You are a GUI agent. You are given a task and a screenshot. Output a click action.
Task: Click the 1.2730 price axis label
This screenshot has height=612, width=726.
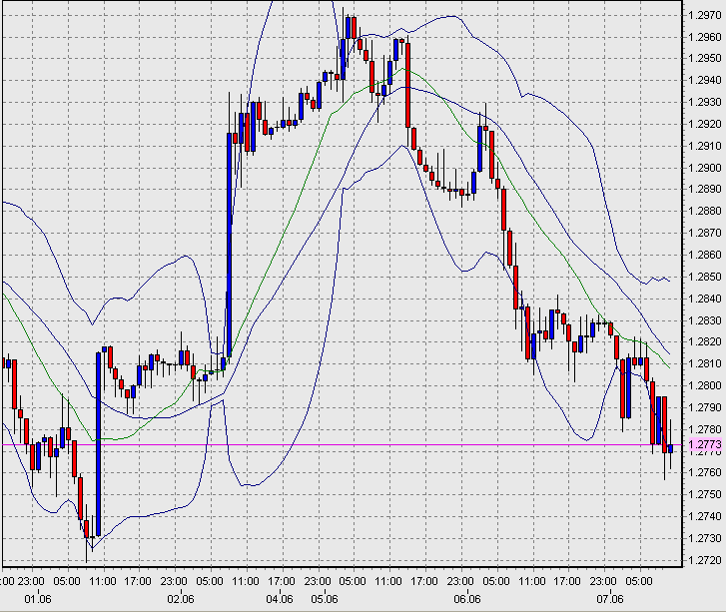pyautogui.click(x=705, y=538)
